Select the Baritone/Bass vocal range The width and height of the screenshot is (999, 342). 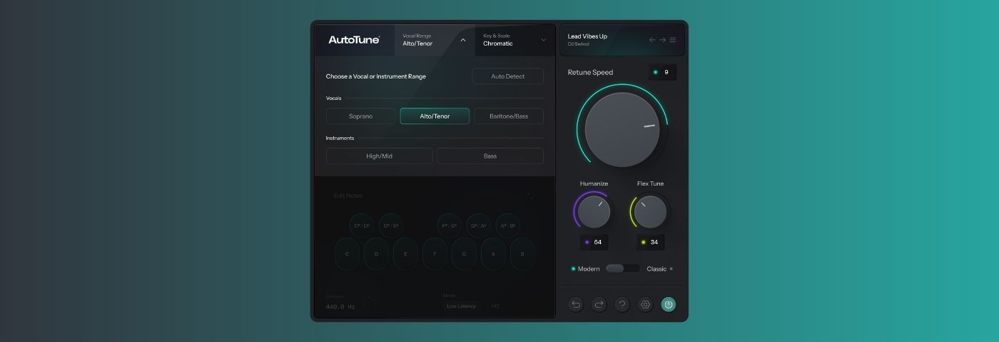pos(509,116)
